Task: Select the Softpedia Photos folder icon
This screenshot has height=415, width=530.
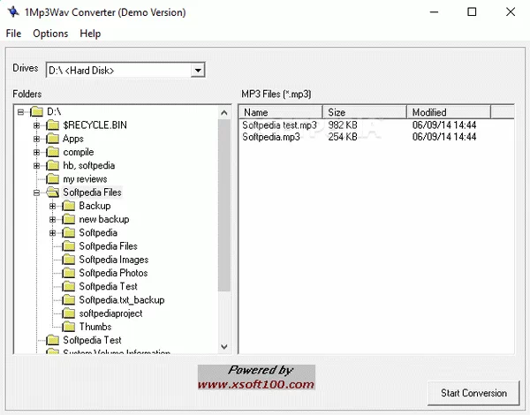Action: [68, 273]
